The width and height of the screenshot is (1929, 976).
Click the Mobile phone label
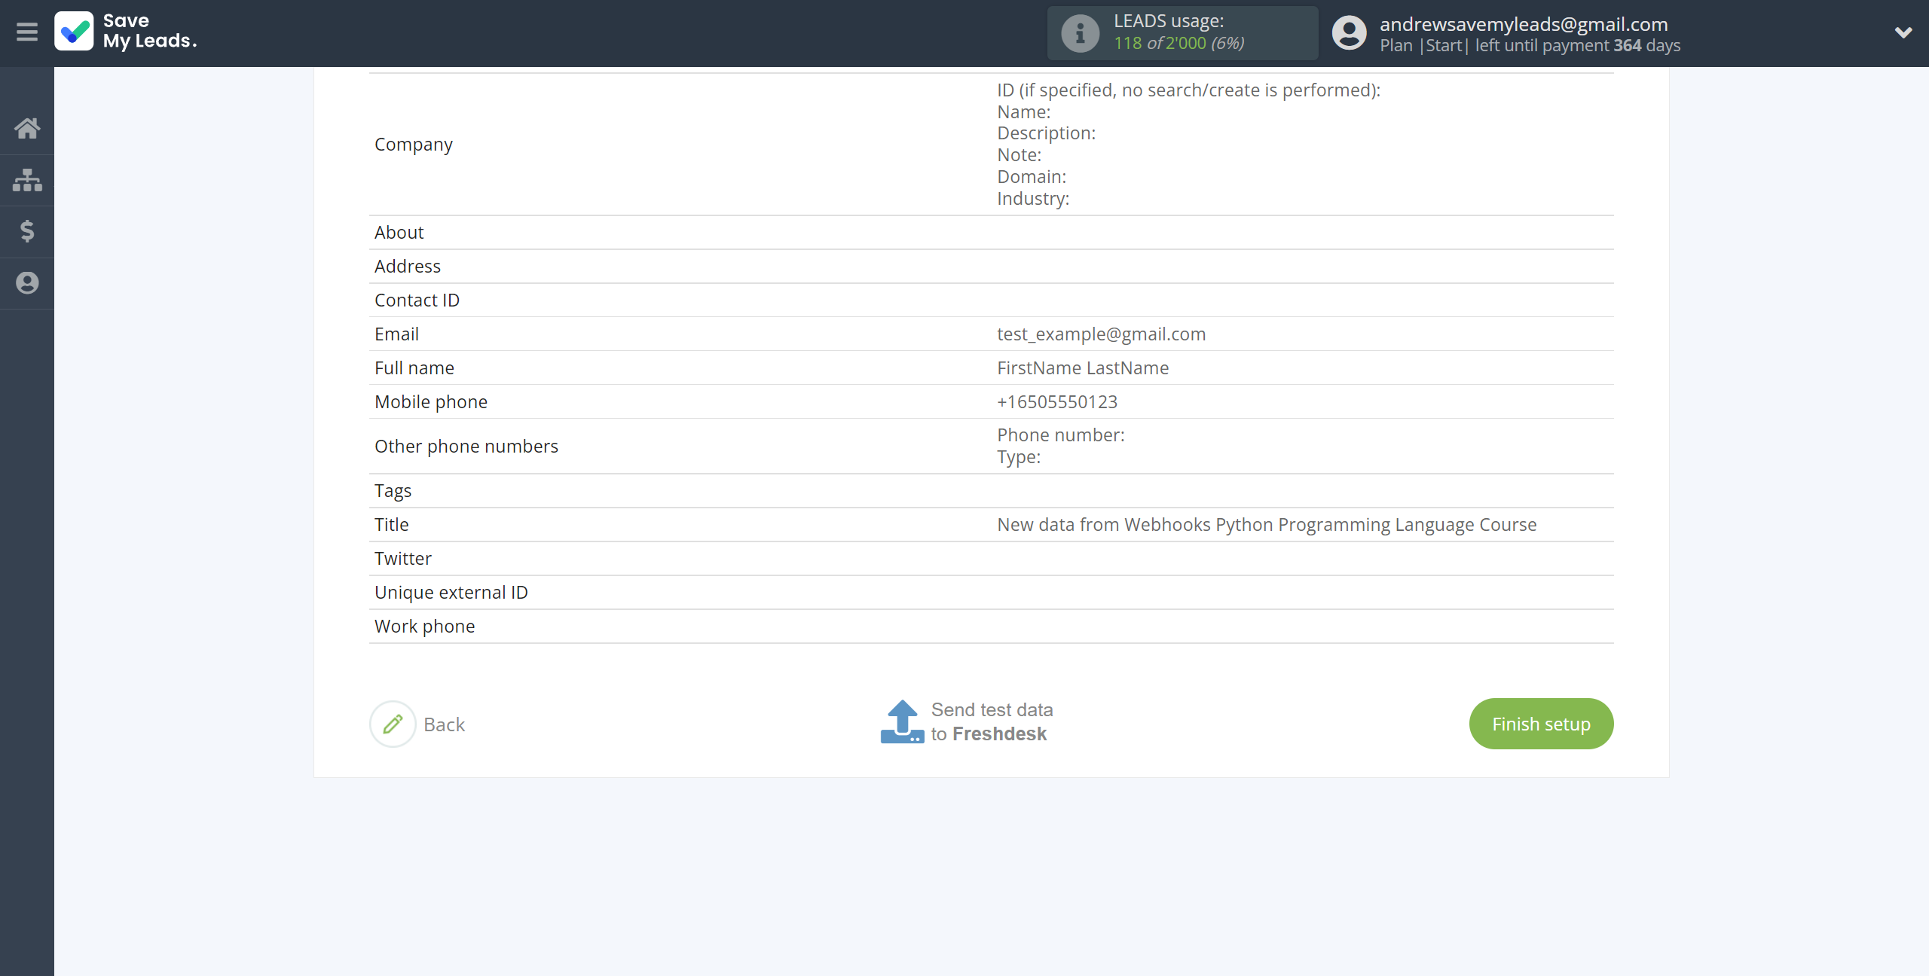431,402
